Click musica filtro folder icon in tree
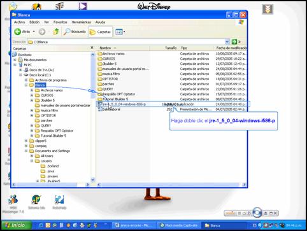This screenshot has width=307, height=231. [x=38, y=111]
